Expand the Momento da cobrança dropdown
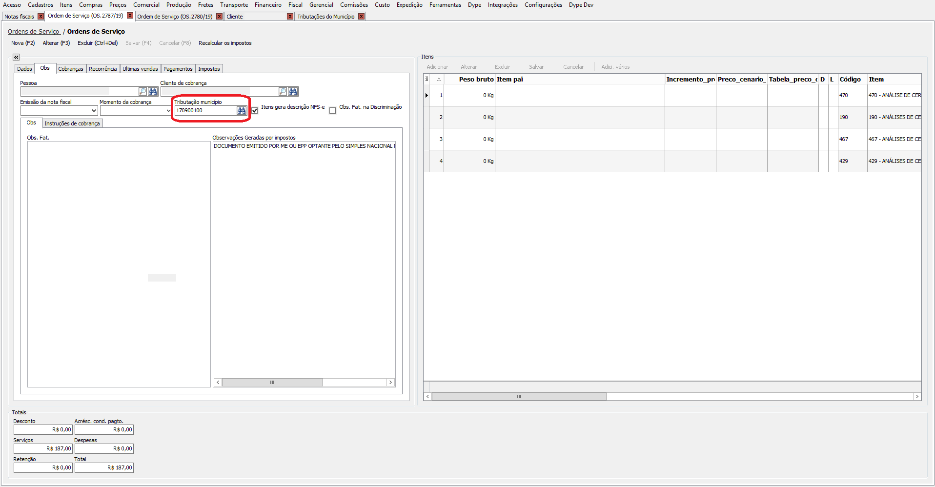 click(x=168, y=111)
